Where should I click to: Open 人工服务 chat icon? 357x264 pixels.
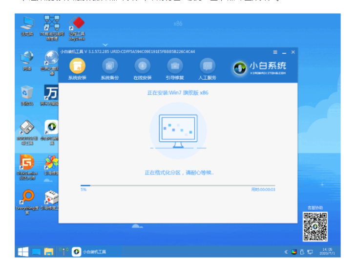point(208,66)
